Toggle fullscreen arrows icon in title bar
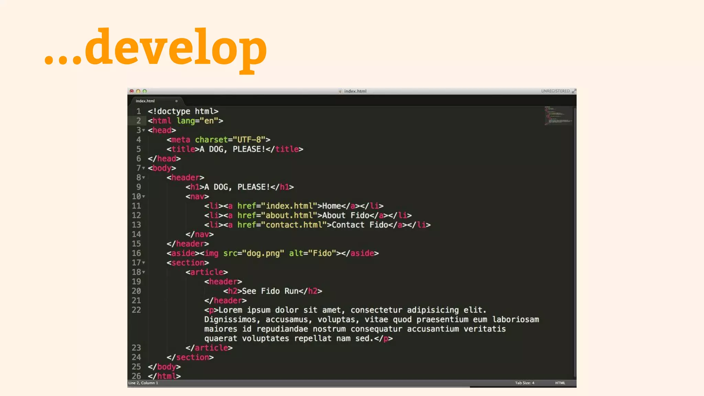704x396 pixels. pyautogui.click(x=574, y=91)
